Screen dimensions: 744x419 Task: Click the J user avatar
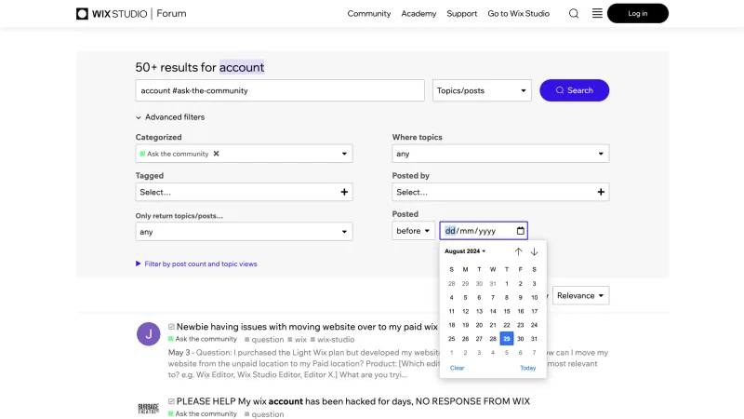click(x=149, y=334)
